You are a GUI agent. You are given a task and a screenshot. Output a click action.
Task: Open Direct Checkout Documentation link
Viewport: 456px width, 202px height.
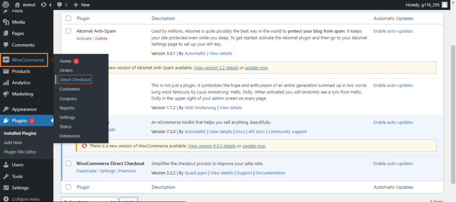point(270,173)
